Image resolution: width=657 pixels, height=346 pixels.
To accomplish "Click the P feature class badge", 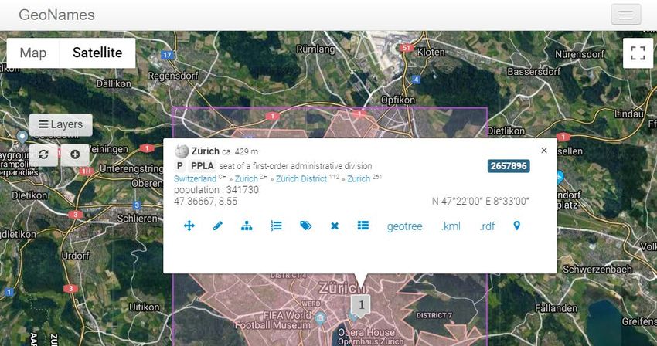I will (180, 166).
